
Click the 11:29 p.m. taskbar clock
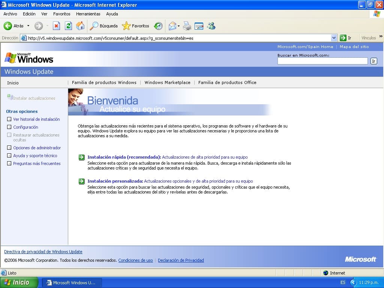(369, 282)
